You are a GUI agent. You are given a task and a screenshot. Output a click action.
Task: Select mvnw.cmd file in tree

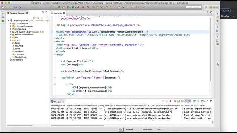click(19, 51)
